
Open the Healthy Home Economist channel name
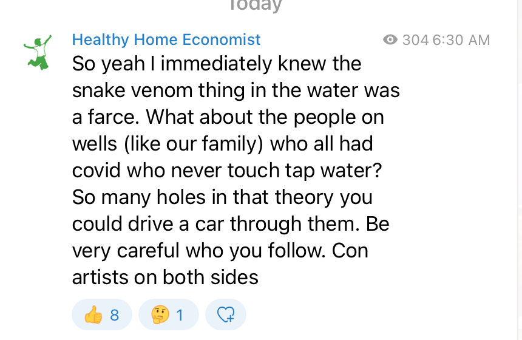click(166, 40)
